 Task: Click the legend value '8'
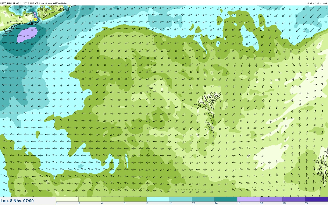pos(147,203)
